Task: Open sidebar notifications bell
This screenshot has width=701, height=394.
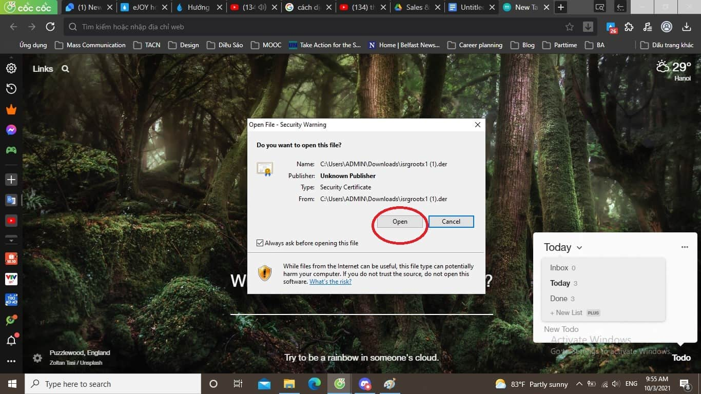Action: coord(11,340)
